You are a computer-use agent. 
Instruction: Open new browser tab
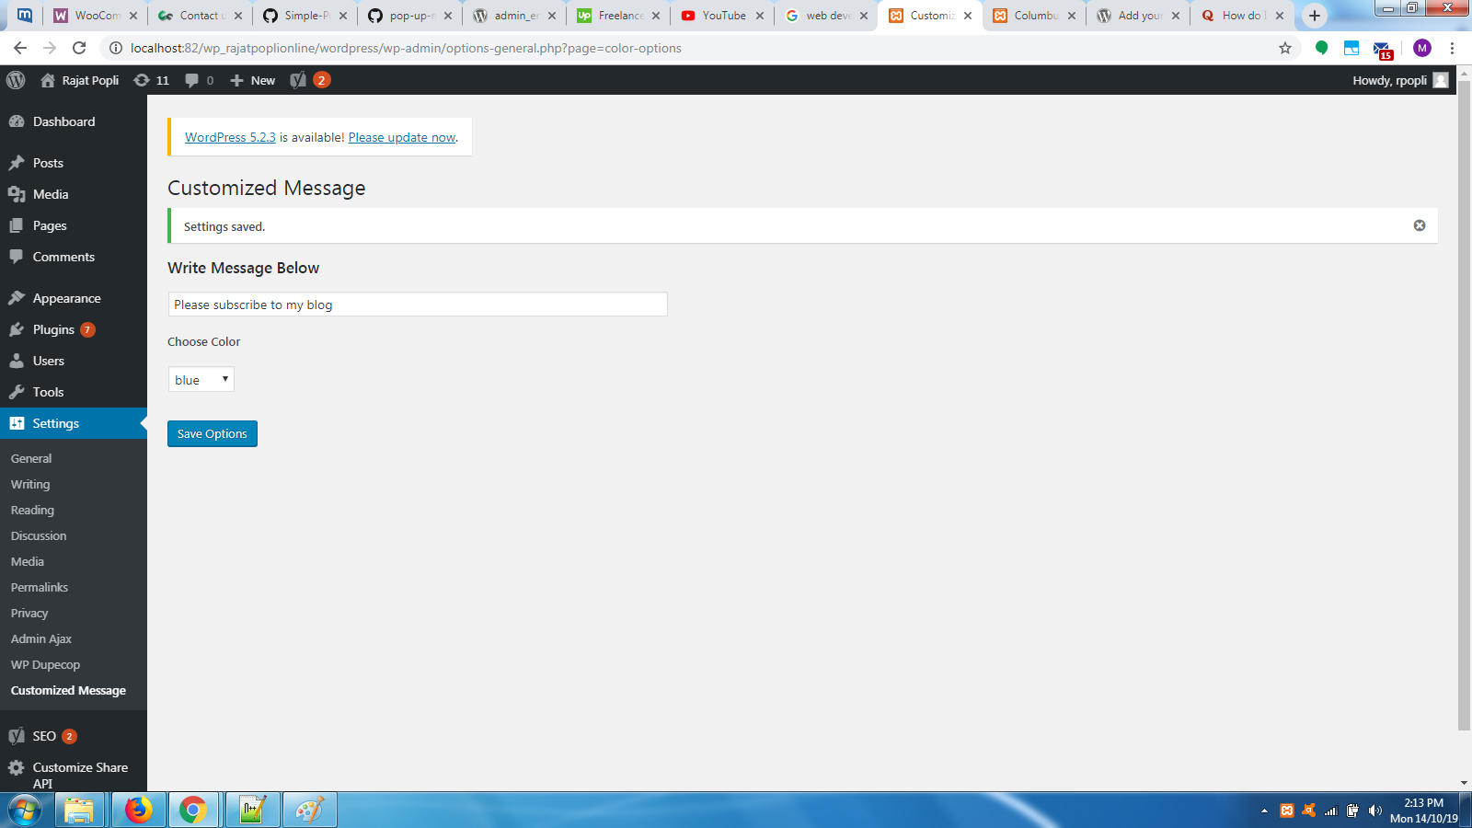(x=1315, y=16)
